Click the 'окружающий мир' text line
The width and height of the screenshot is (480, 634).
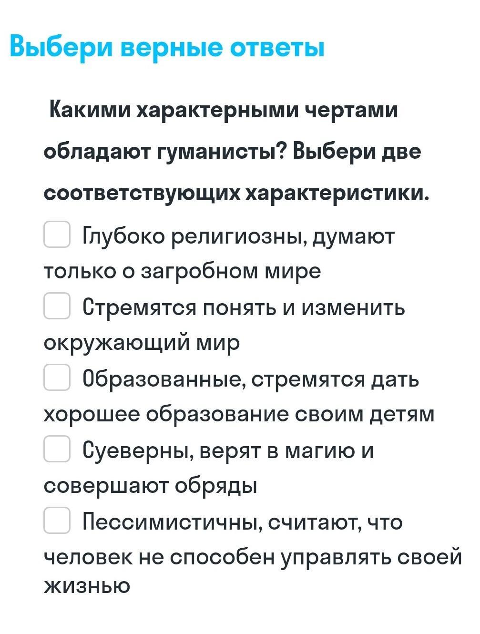pyautogui.click(x=142, y=342)
